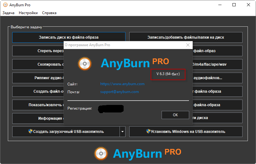Click the AnyBurn disc logo at the bottom of the window
This screenshot has height=164, width=256.
[101, 154]
